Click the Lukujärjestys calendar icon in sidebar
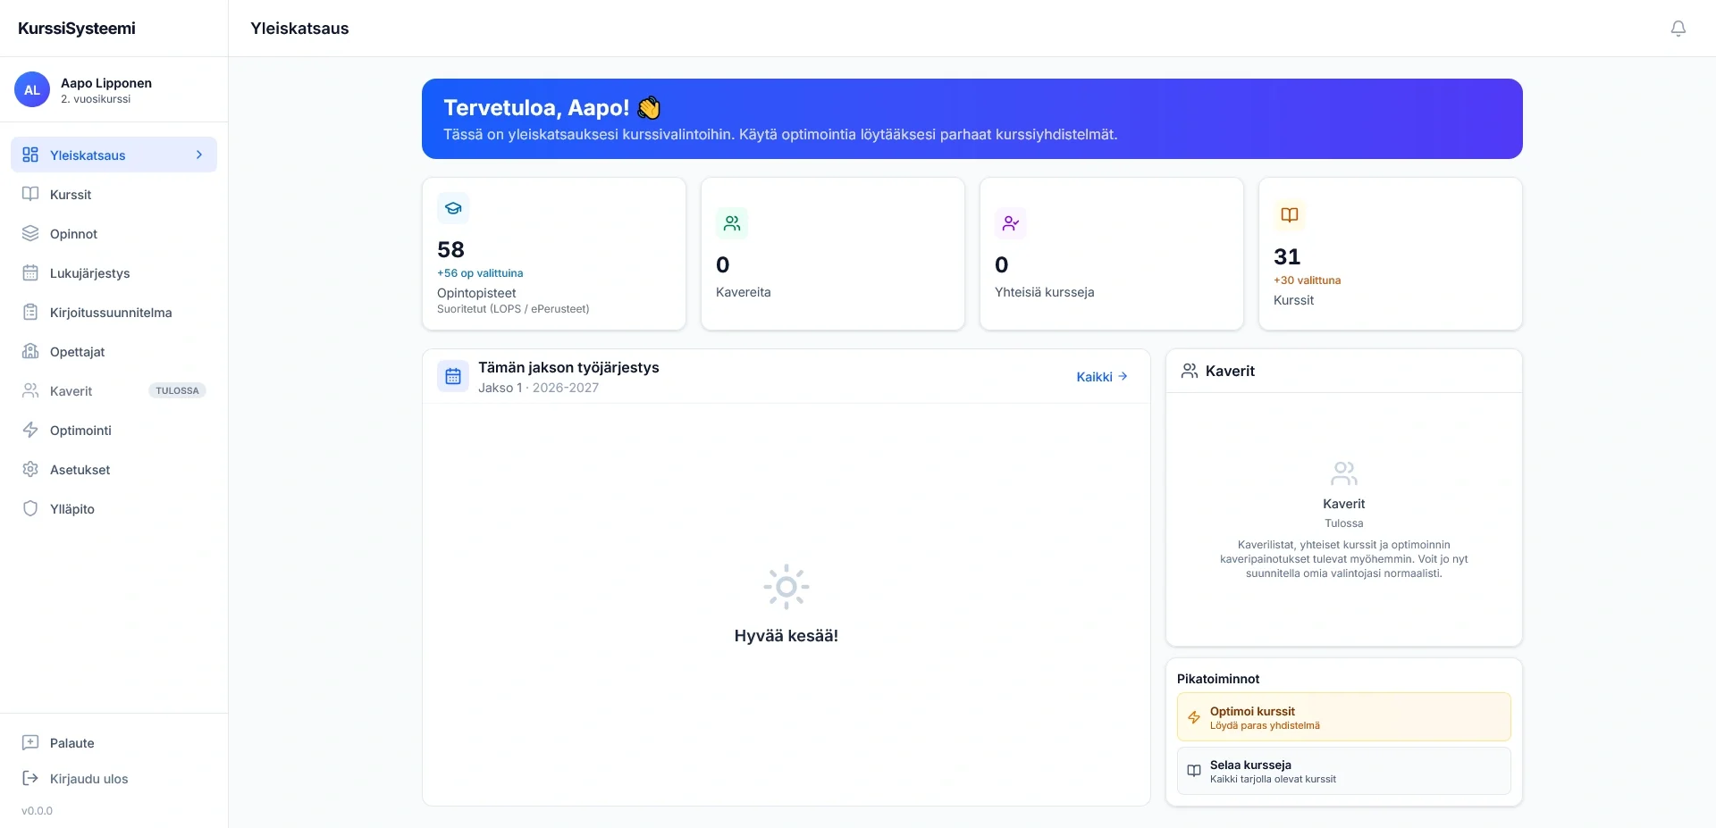1716x828 pixels. pos(30,272)
